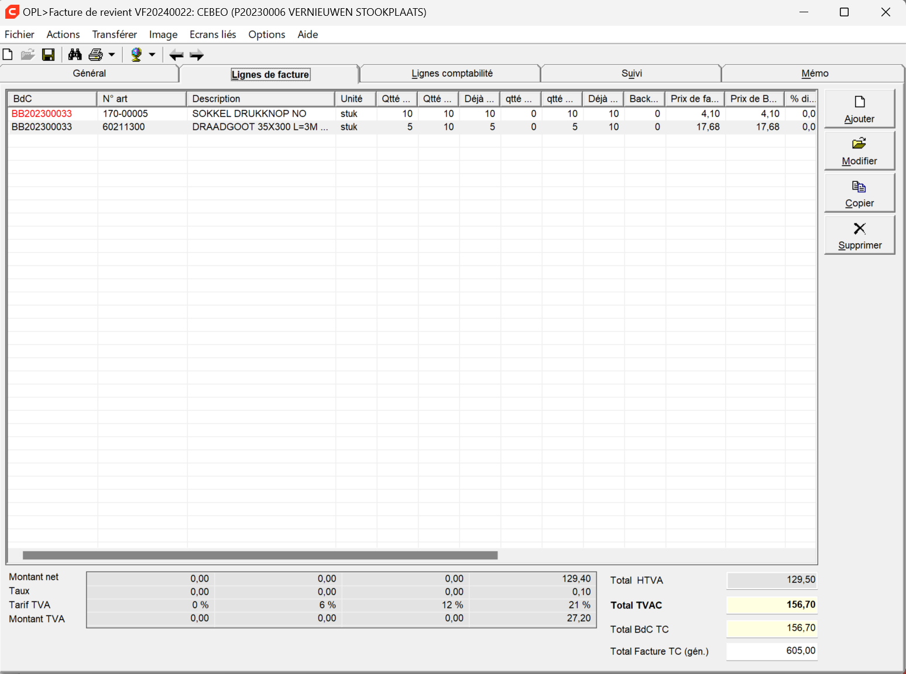The height and width of the screenshot is (674, 906).
Task: Minimize the OPL invoice window
Action: (x=804, y=12)
